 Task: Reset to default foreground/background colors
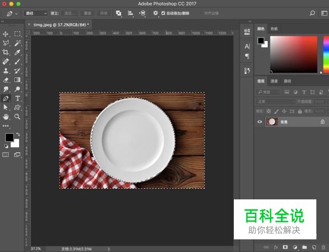pyautogui.click(x=6, y=146)
